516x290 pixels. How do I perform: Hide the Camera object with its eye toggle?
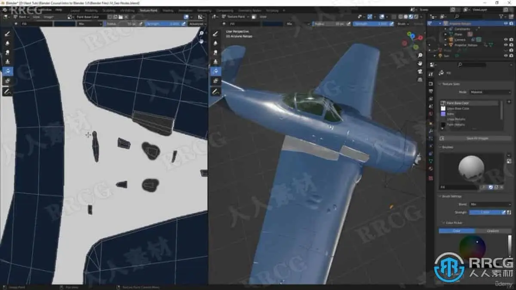(506, 39)
